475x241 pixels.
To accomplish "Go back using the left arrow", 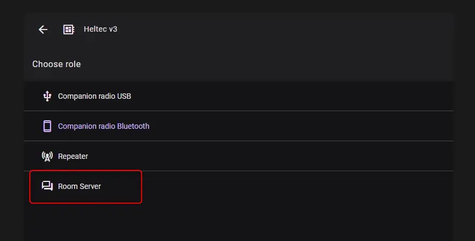I will (43, 30).
